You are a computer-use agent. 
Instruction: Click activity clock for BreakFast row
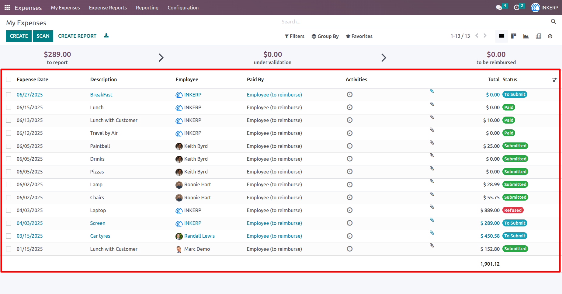[350, 95]
